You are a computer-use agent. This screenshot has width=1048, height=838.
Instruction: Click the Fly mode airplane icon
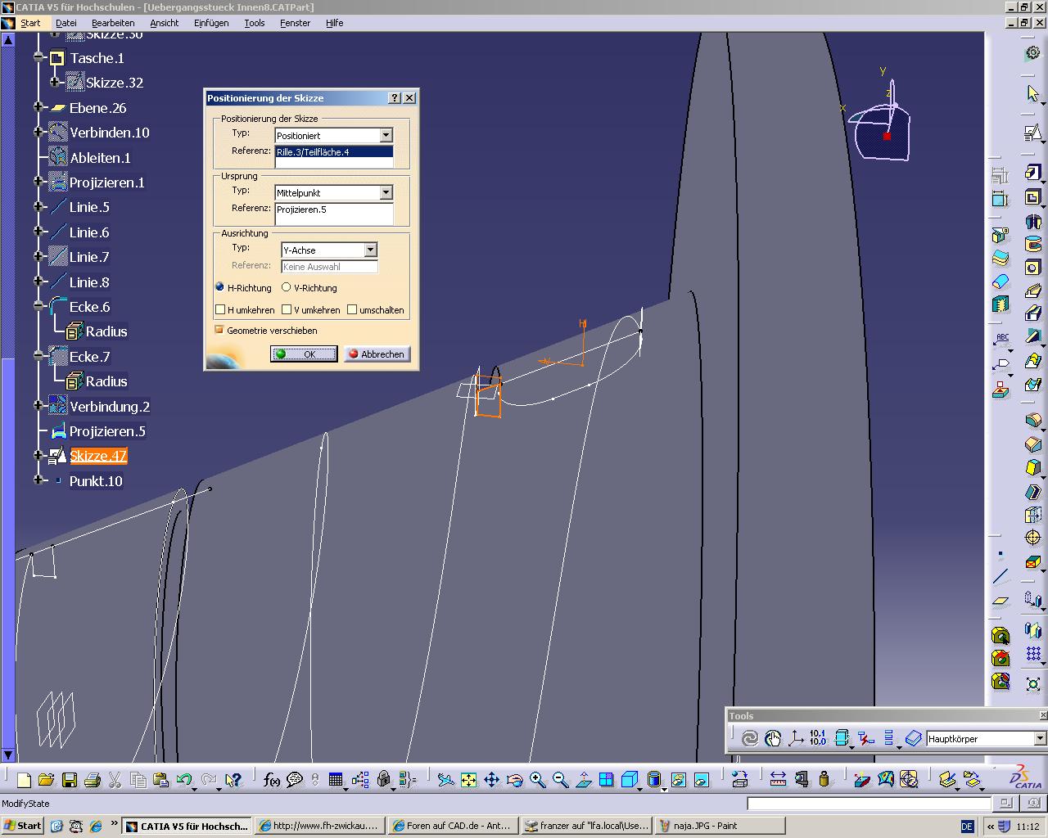coord(445,780)
